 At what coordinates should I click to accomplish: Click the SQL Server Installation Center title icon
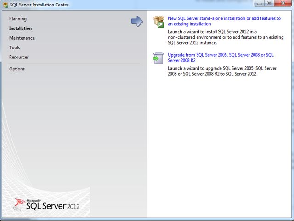click(x=6, y=5)
